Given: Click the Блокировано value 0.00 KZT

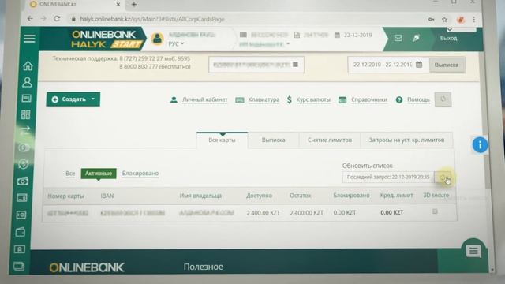Looking at the screenshot, I should tap(345, 212).
